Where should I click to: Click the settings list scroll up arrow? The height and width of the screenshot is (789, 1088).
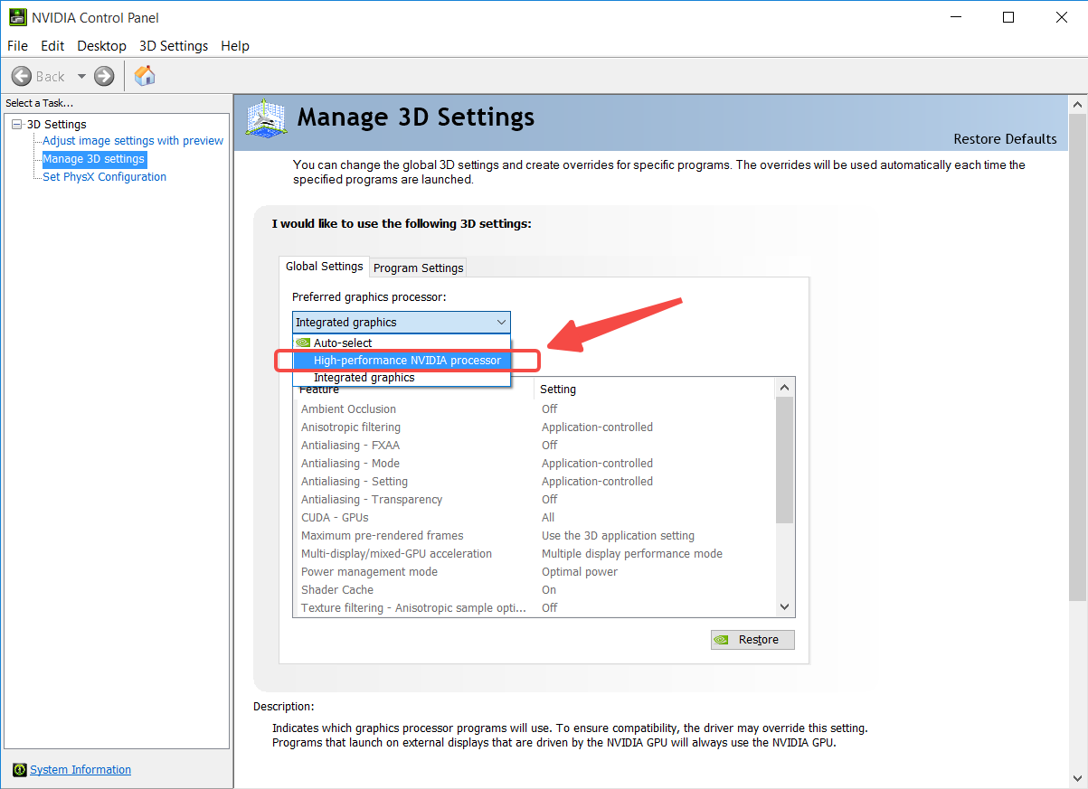[x=784, y=388]
